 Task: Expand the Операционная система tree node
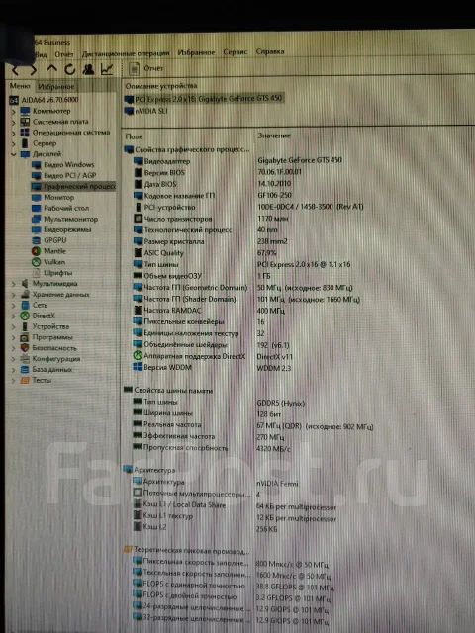tap(13, 133)
